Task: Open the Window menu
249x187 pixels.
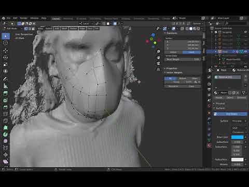Action: [34, 18]
